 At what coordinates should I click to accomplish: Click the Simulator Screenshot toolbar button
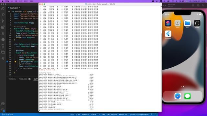[198, 5]
